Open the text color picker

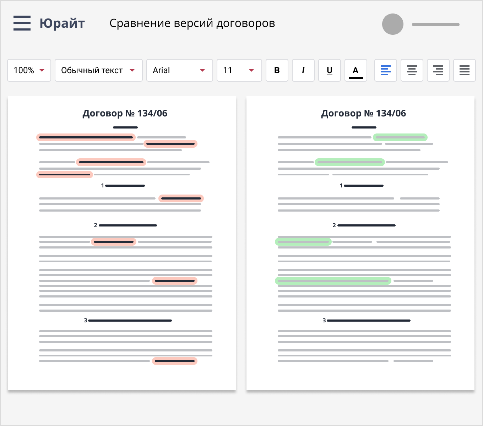(x=356, y=70)
